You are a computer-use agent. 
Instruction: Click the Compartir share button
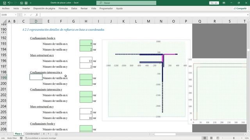pos(240,9)
